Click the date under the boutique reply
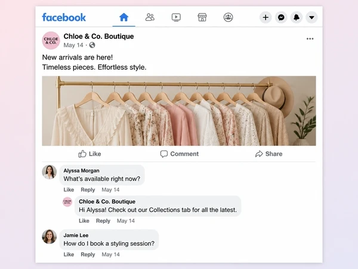 [x=126, y=221]
